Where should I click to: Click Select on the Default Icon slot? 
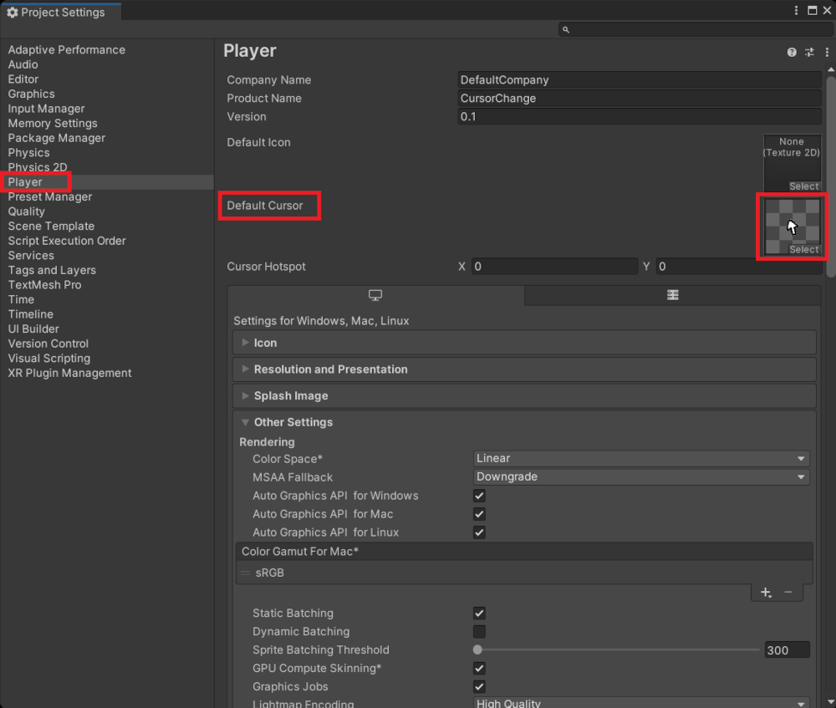pos(803,186)
